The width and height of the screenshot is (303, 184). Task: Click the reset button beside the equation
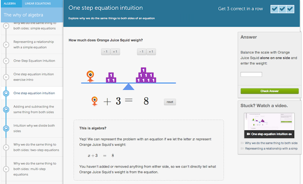coord(170,102)
